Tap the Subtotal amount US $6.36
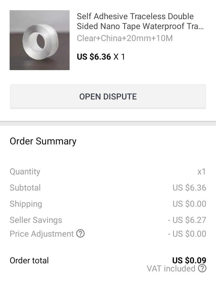Image resolution: width=216 pixels, height=284 pixels. (x=189, y=188)
